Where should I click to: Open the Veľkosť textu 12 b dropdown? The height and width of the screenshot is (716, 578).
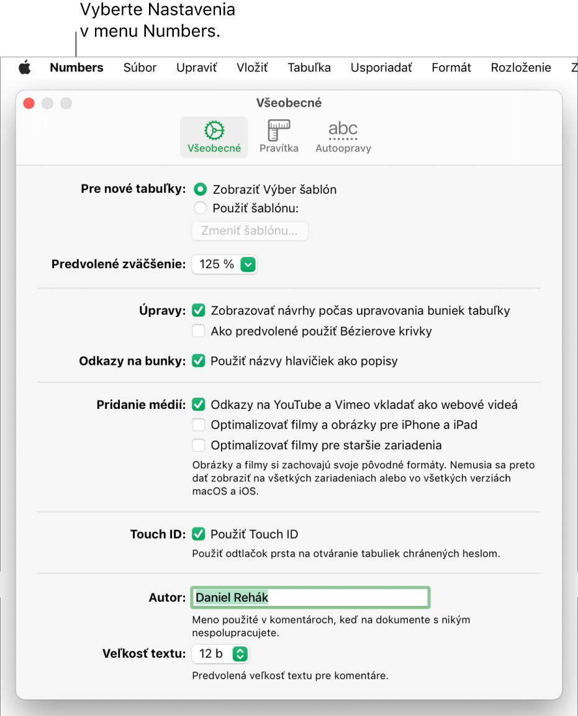[220, 653]
